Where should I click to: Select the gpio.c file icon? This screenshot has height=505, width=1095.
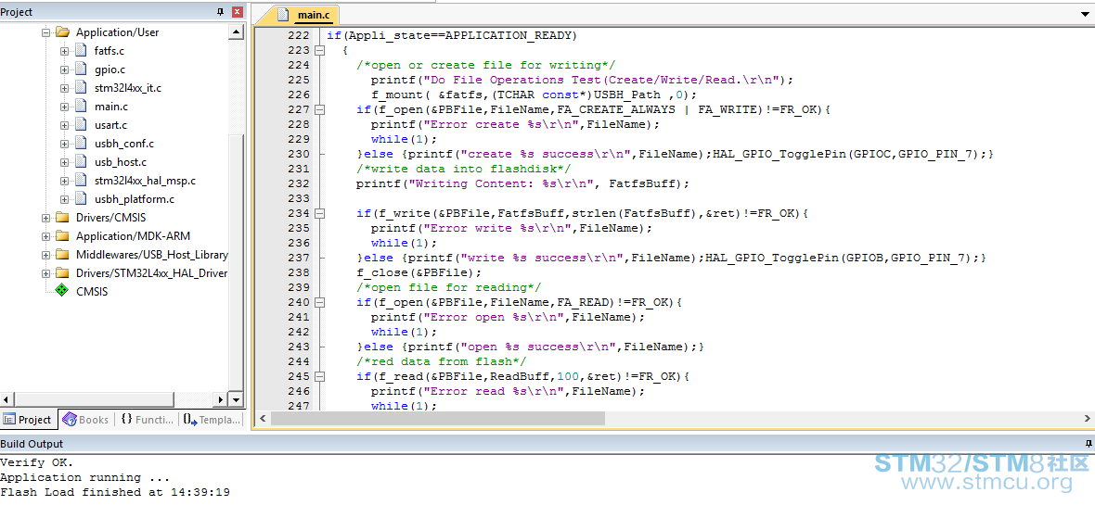coord(81,69)
